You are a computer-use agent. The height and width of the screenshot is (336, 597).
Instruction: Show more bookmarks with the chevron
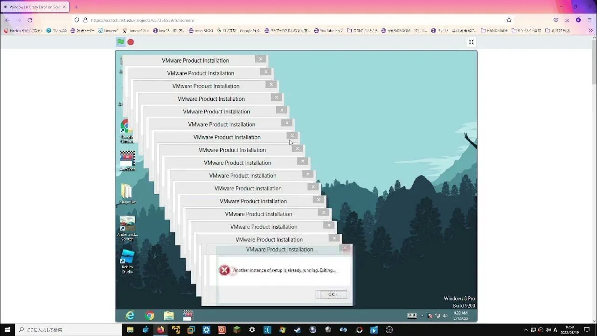click(590, 30)
